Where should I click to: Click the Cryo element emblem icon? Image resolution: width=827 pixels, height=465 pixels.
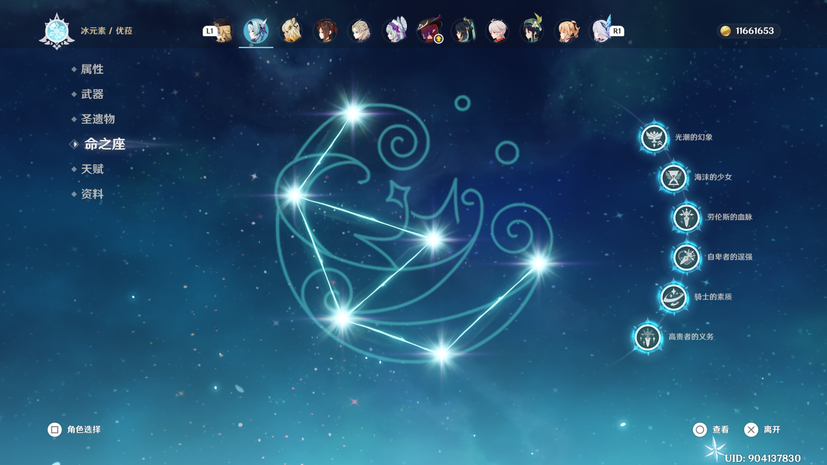tap(57, 31)
